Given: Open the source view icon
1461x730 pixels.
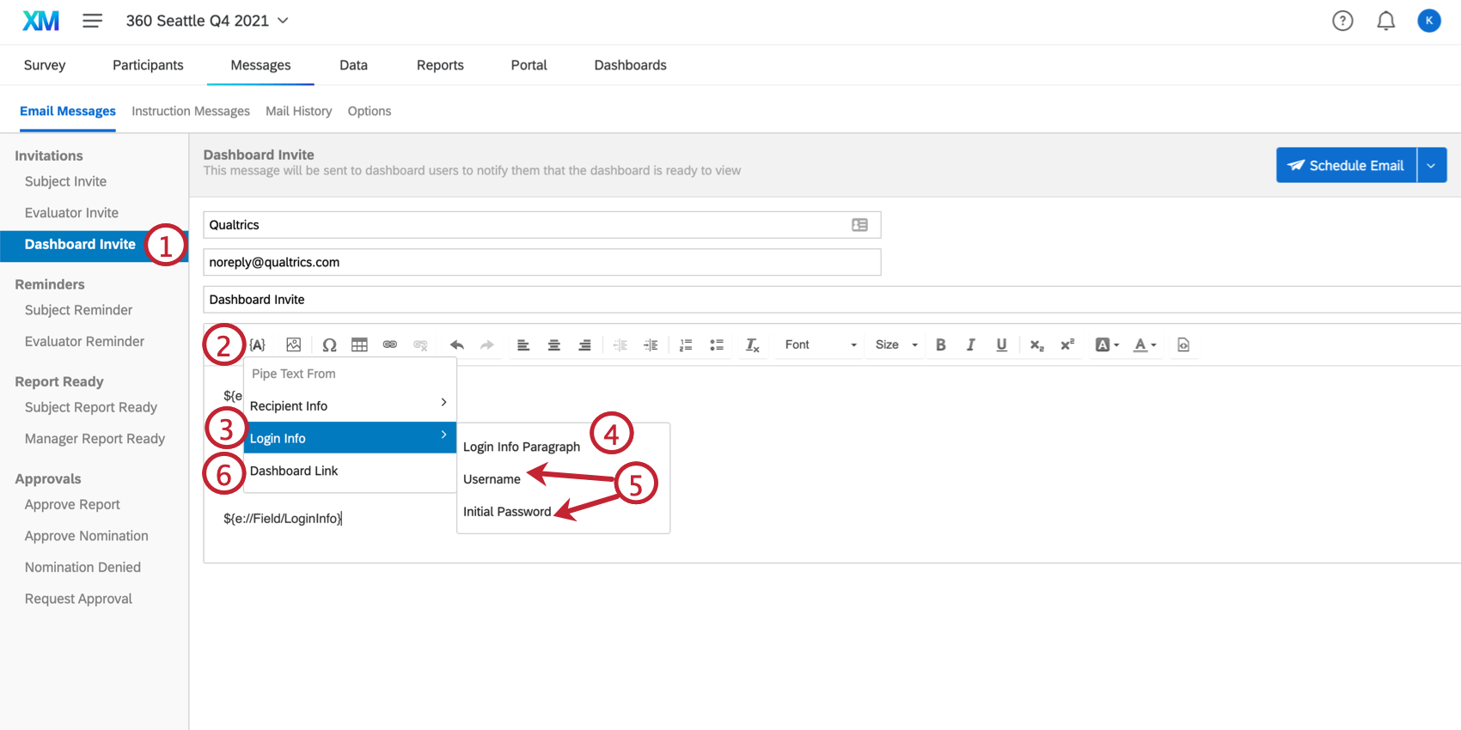Looking at the screenshot, I should 1183,345.
